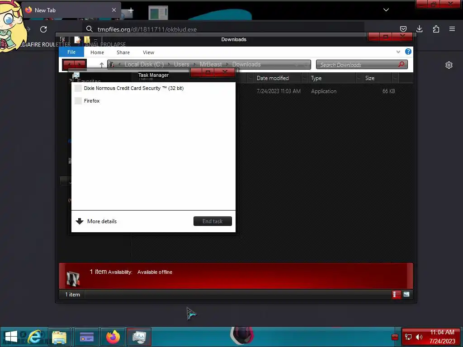Click the 66 KB size cell
463x347 pixels.
[388, 91]
